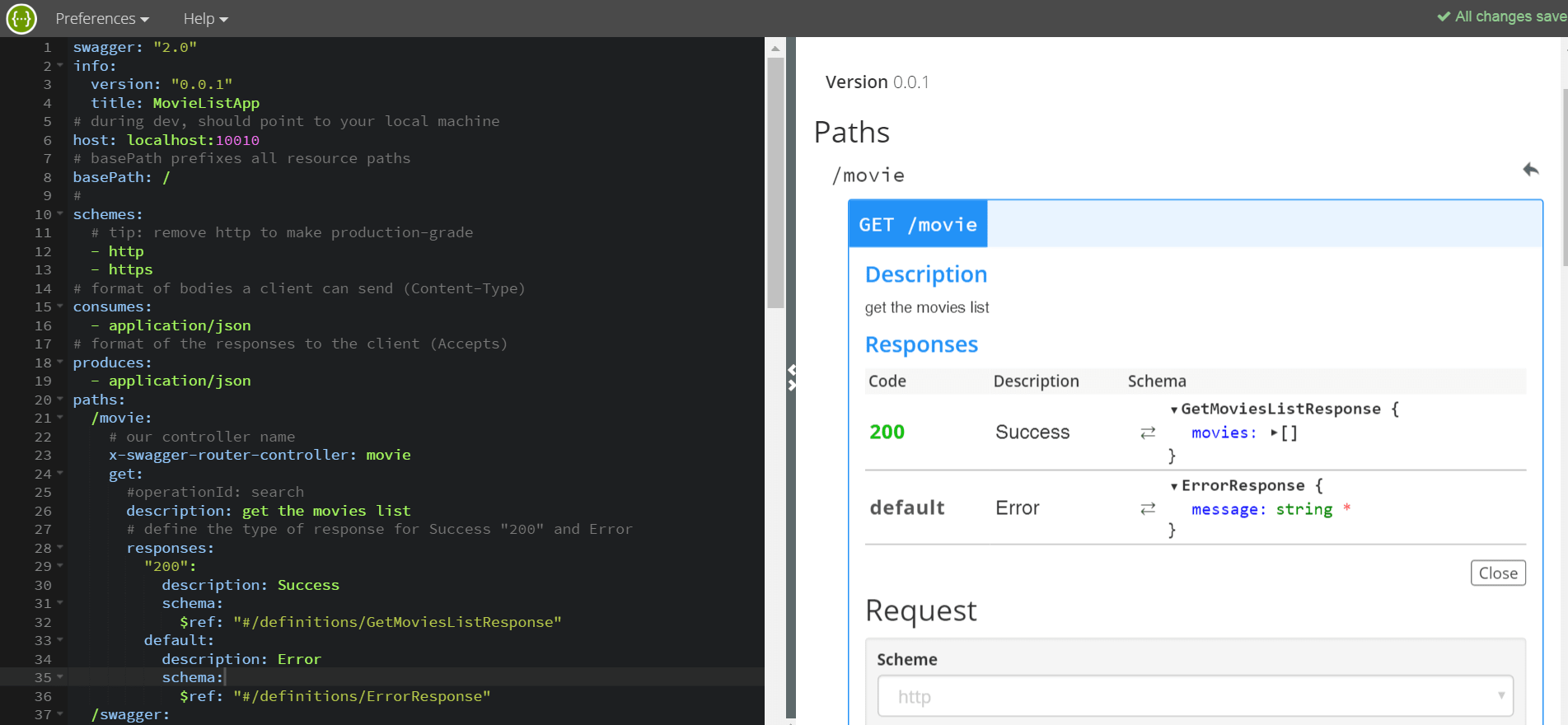This screenshot has height=725, width=1568.
Task: Click the '#operationId: search' comment line
Action: (215, 492)
